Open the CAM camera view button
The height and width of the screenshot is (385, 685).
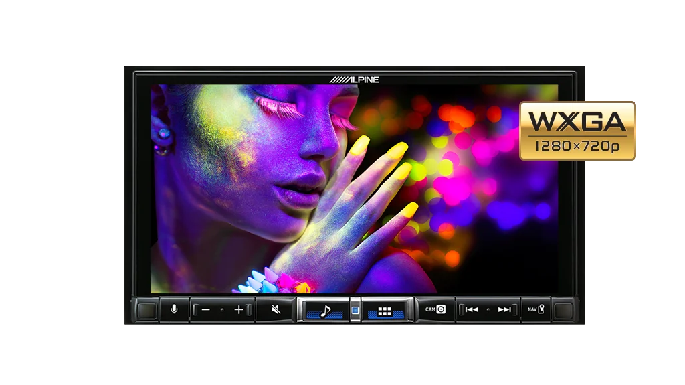click(x=435, y=309)
